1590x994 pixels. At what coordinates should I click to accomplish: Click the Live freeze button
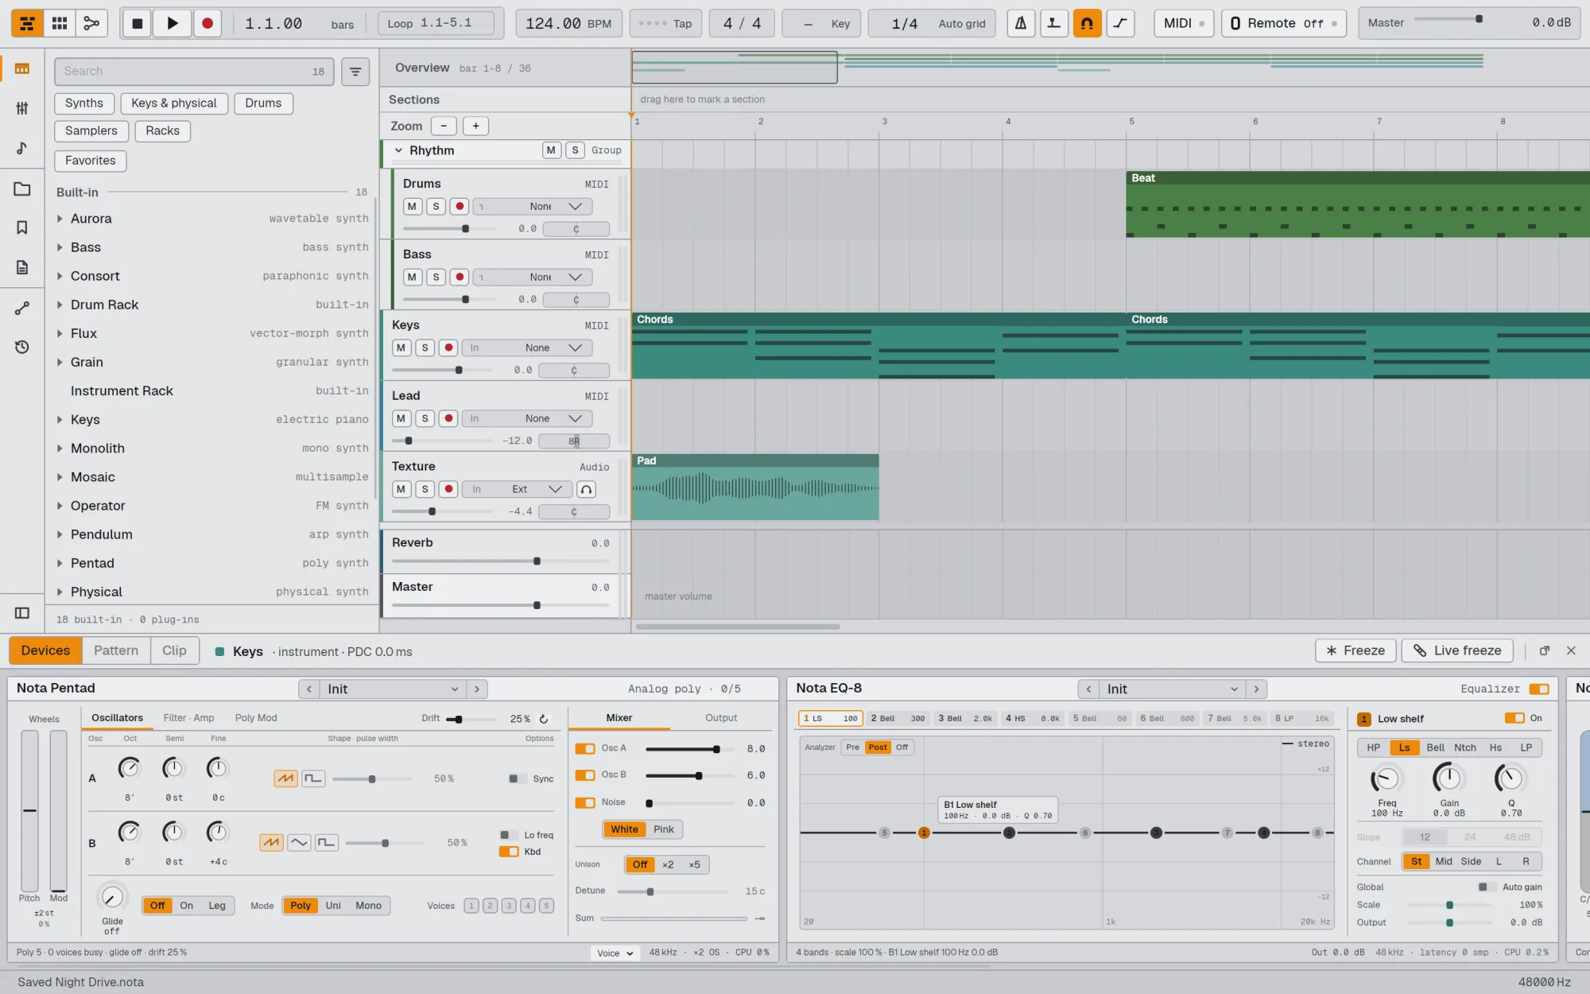coord(1457,650)
